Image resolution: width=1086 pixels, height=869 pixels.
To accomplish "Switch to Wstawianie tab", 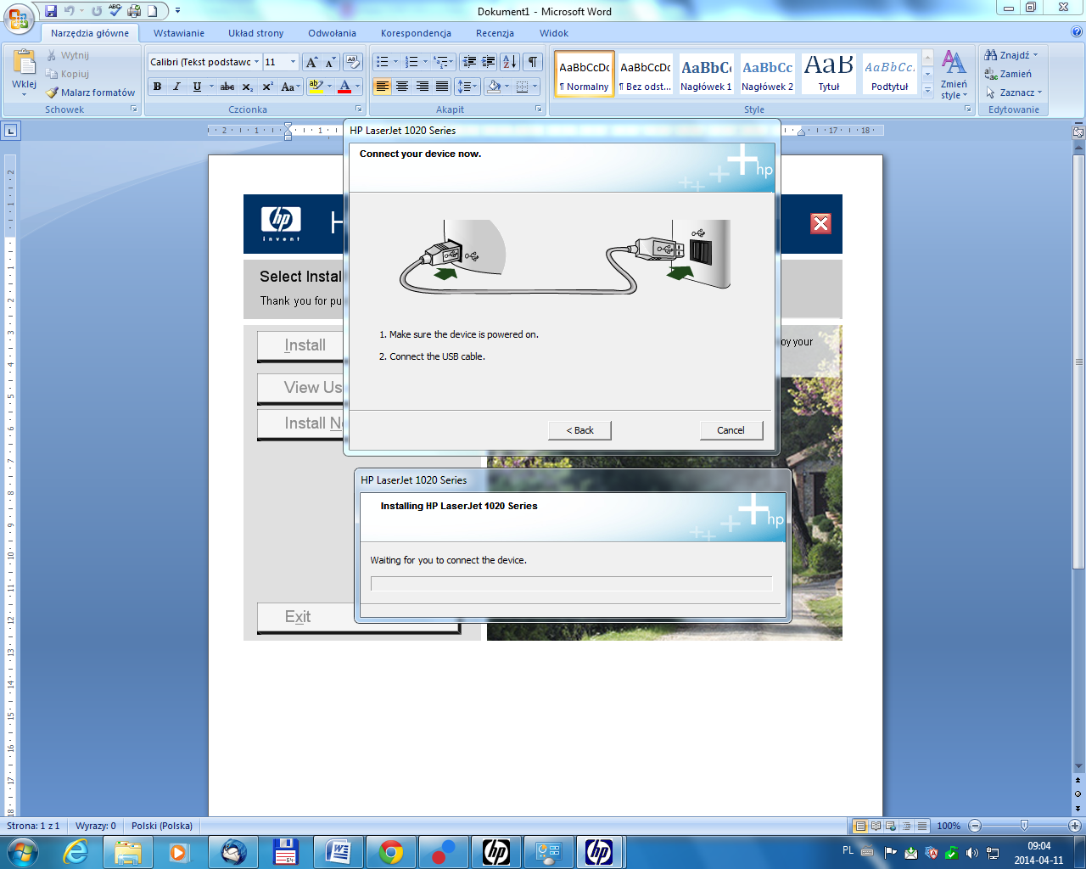I will coord(179,33).
